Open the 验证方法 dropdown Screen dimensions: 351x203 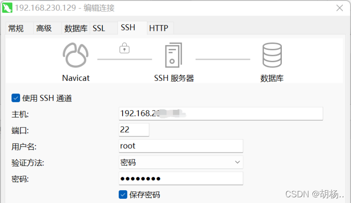tap(181, 162)
